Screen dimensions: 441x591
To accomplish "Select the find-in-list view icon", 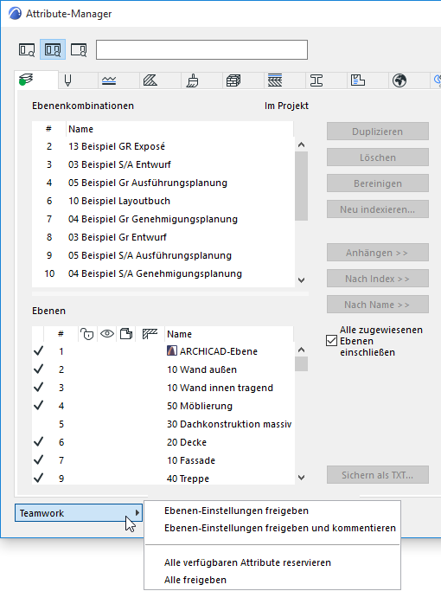I will [x=79, y=49].
